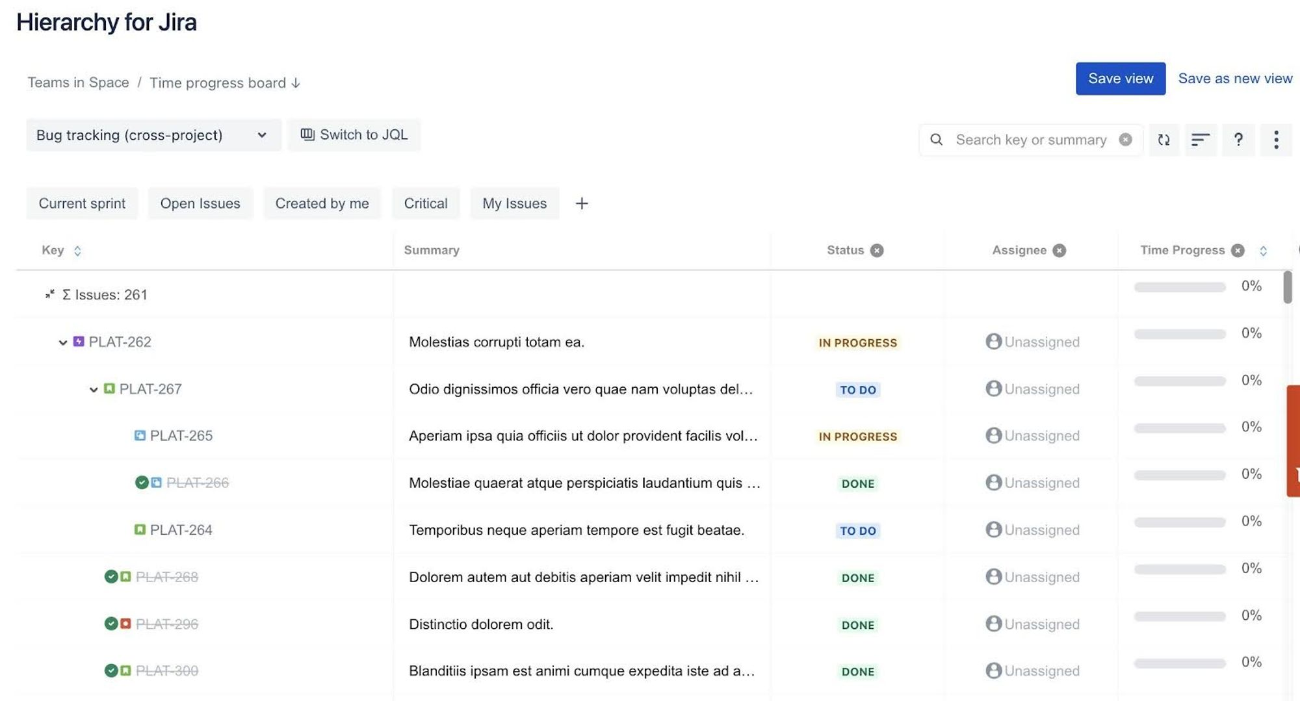Click the avatar icon in PLAT-296 row
The height and width of the screenshot is (701, 1300).
[x=993, y=624]
